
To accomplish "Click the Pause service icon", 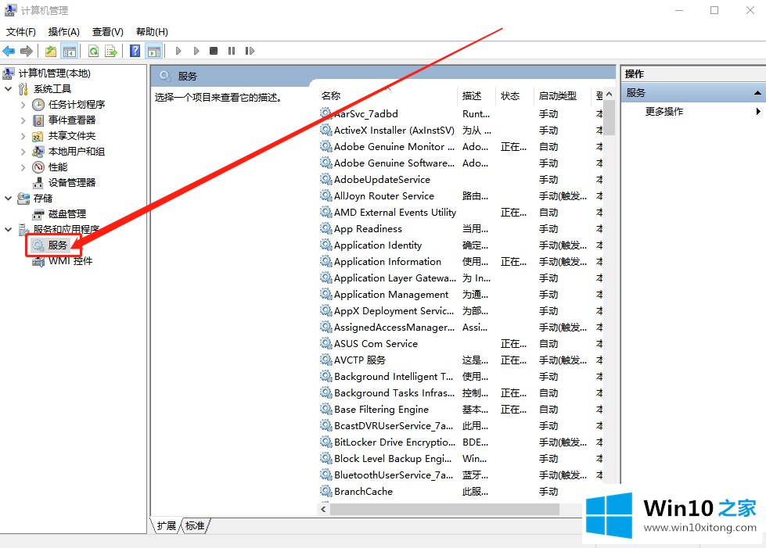I will point(232,51).
